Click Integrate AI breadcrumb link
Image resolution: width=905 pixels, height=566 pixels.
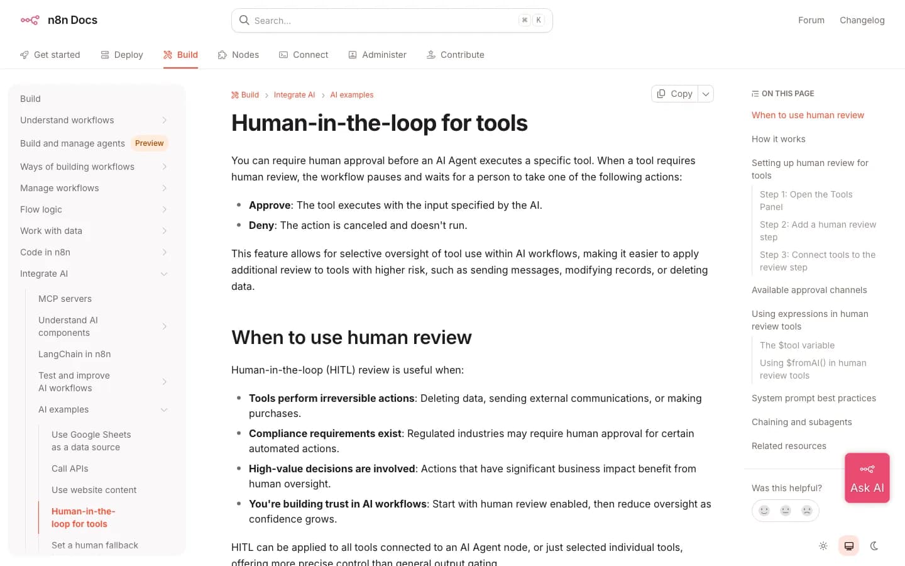click(294, 95)
